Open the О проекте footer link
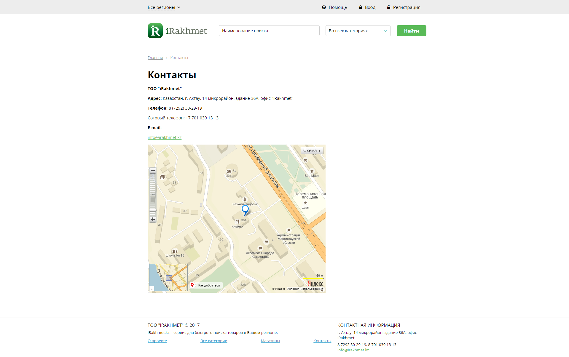This screenshot has width=569, height=357. pos(157,341)
